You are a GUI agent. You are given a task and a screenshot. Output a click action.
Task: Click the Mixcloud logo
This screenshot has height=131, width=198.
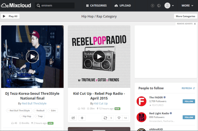pyautogui.click(x=16, y=5)
